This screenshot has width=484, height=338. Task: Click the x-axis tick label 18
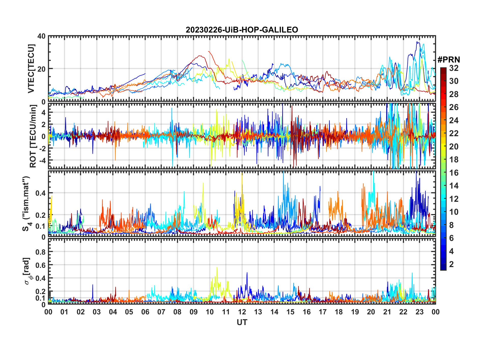coord(339,312)
